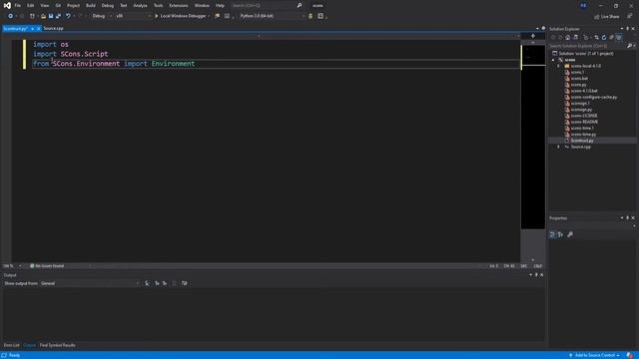Screen dimensions: 639x359
Task: Open the Show output from General dropdown
Action: point(90,283)
